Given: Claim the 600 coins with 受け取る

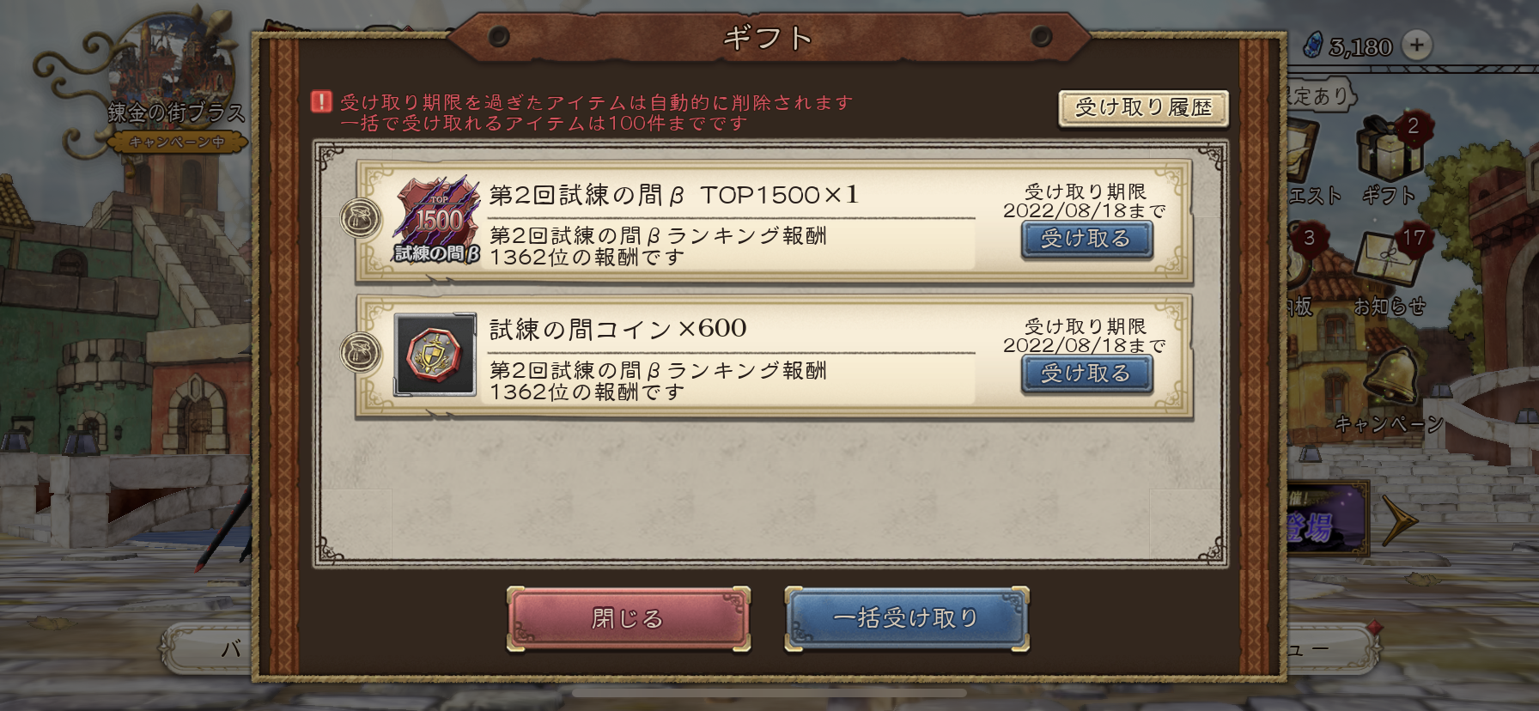Looking at the screenshot, I should (x=1086, y=374).
